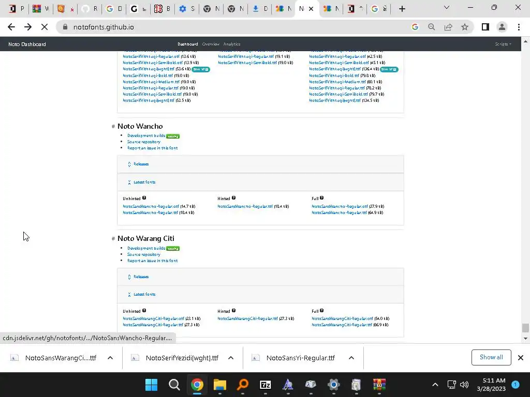Open a new browser tab
Viewport: 530px width, 397px height.
pyautogui.click(x=402, y=9)
